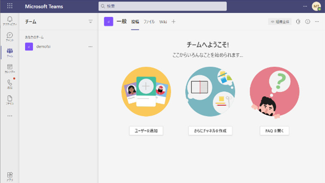Open more options for demofsi team

click(90, 47)
